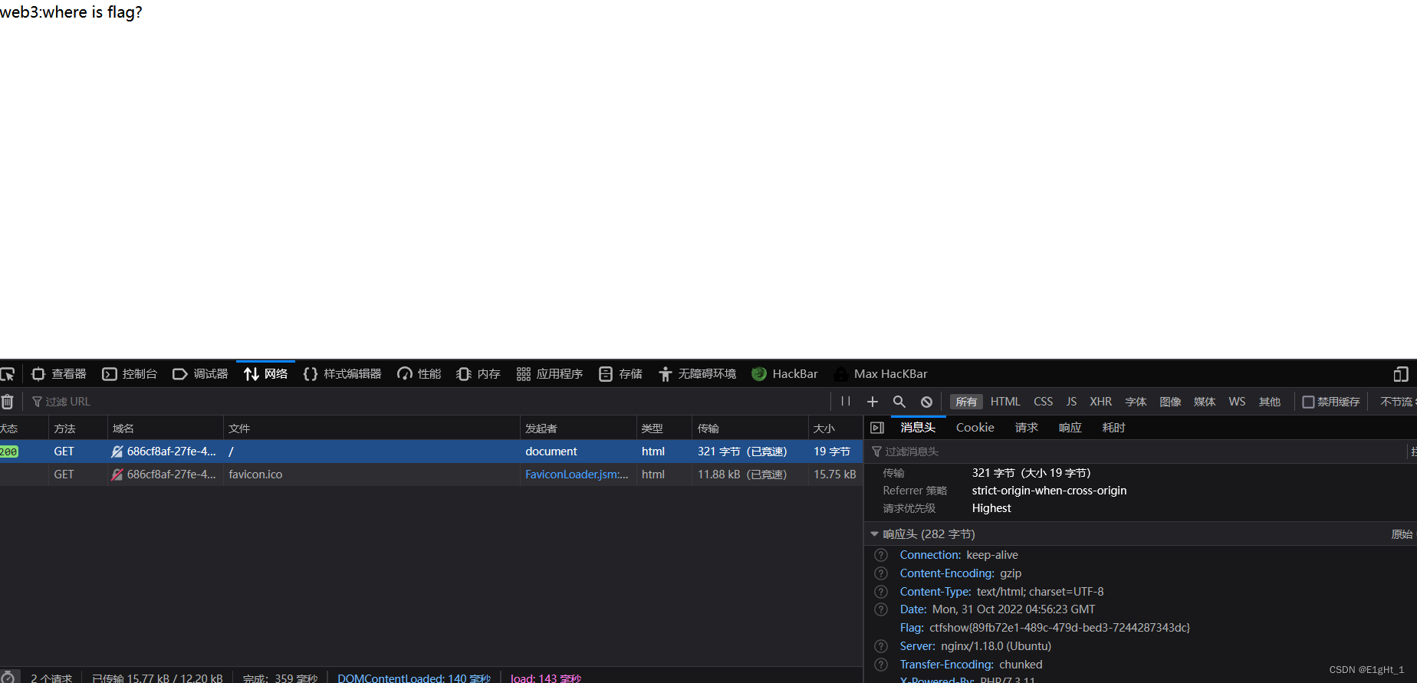Select the 网络 network tab
This screenshot has width=1417, height=683.
coord(265,374)
